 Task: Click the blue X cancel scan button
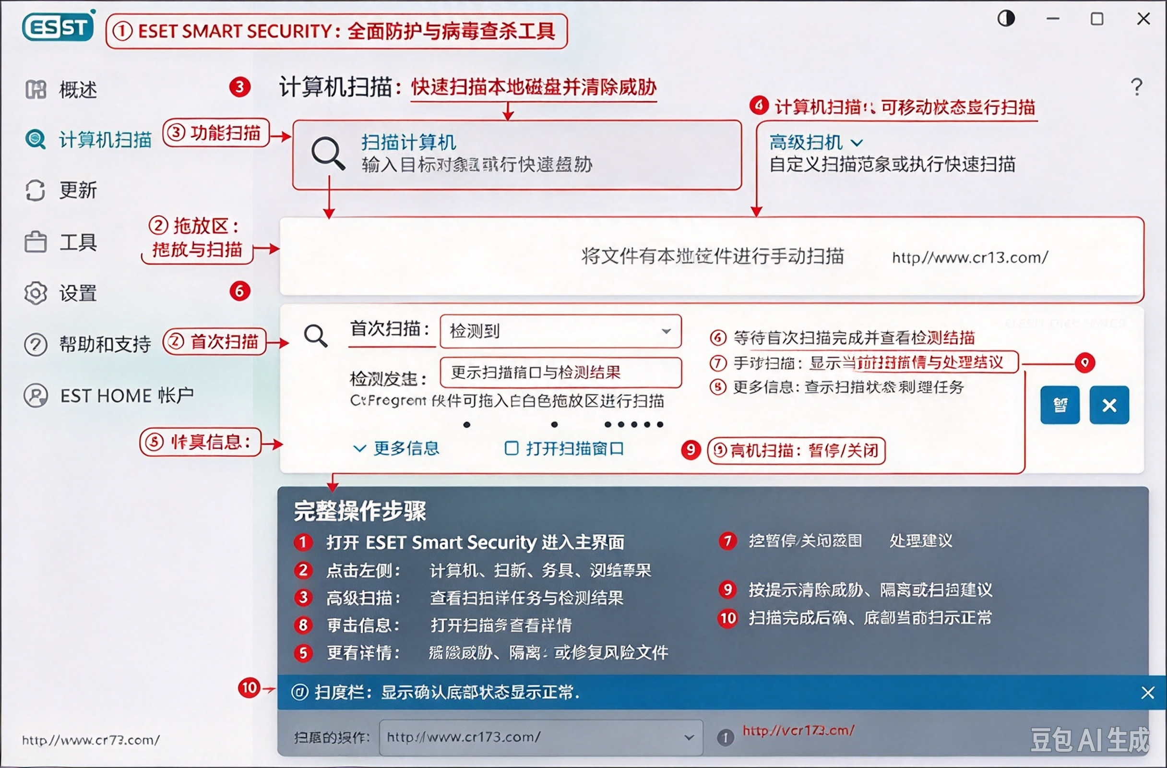click(x=1109, y=405)
